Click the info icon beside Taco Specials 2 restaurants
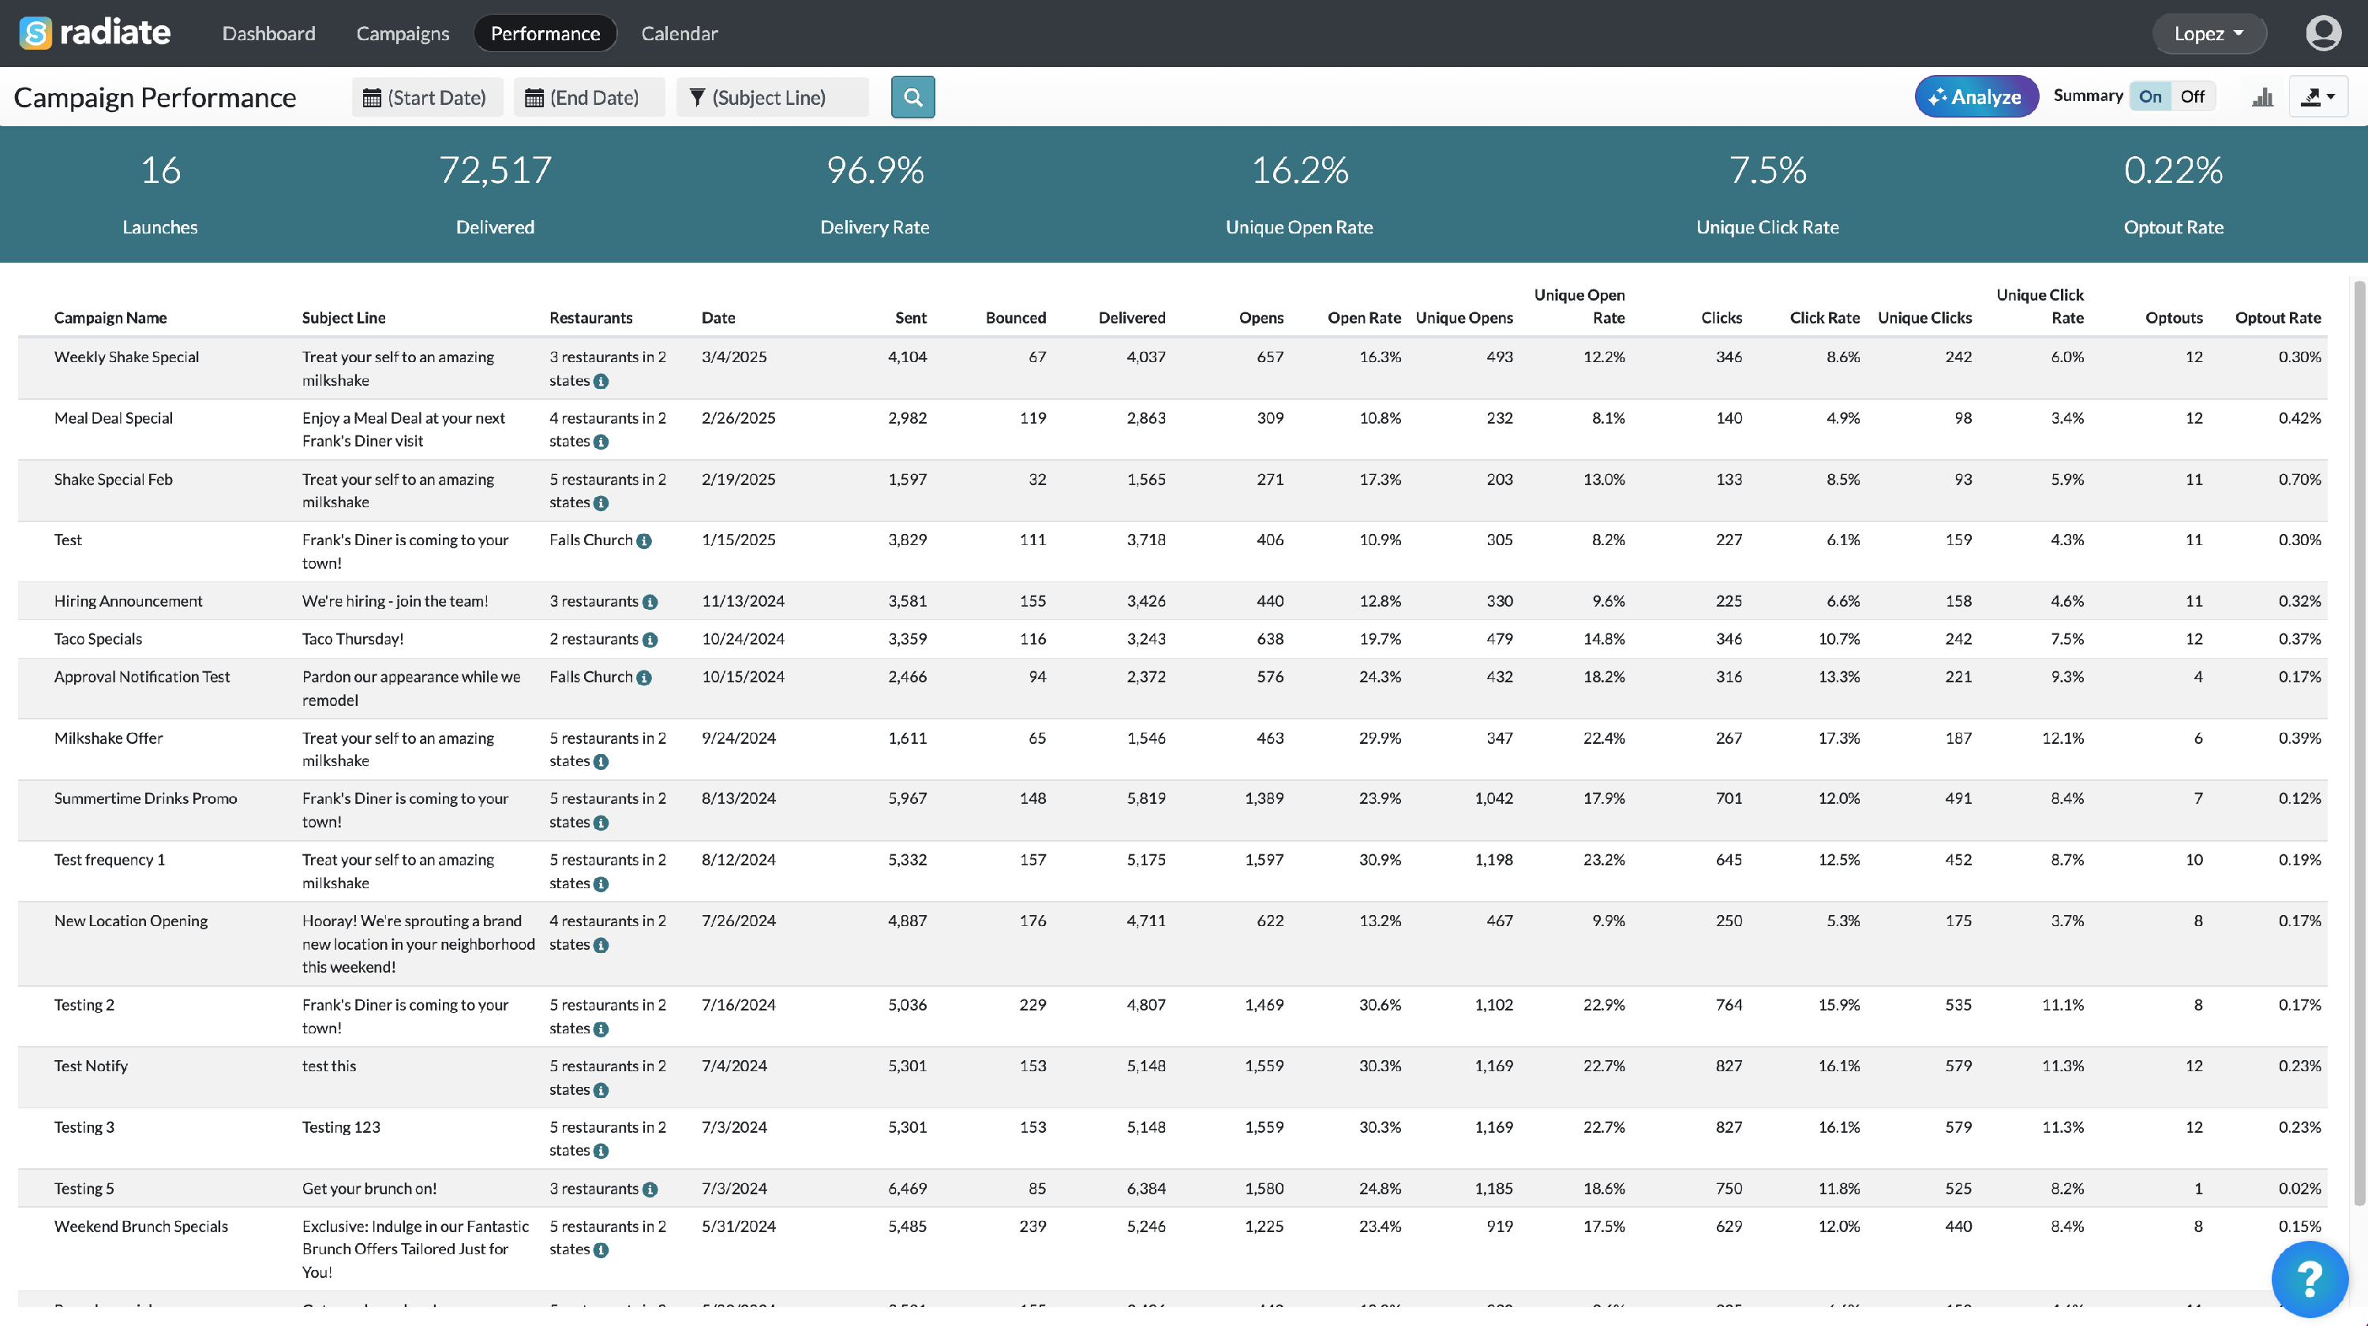The height and width of the screenshot is (1326, 2368). pos(650,640)
